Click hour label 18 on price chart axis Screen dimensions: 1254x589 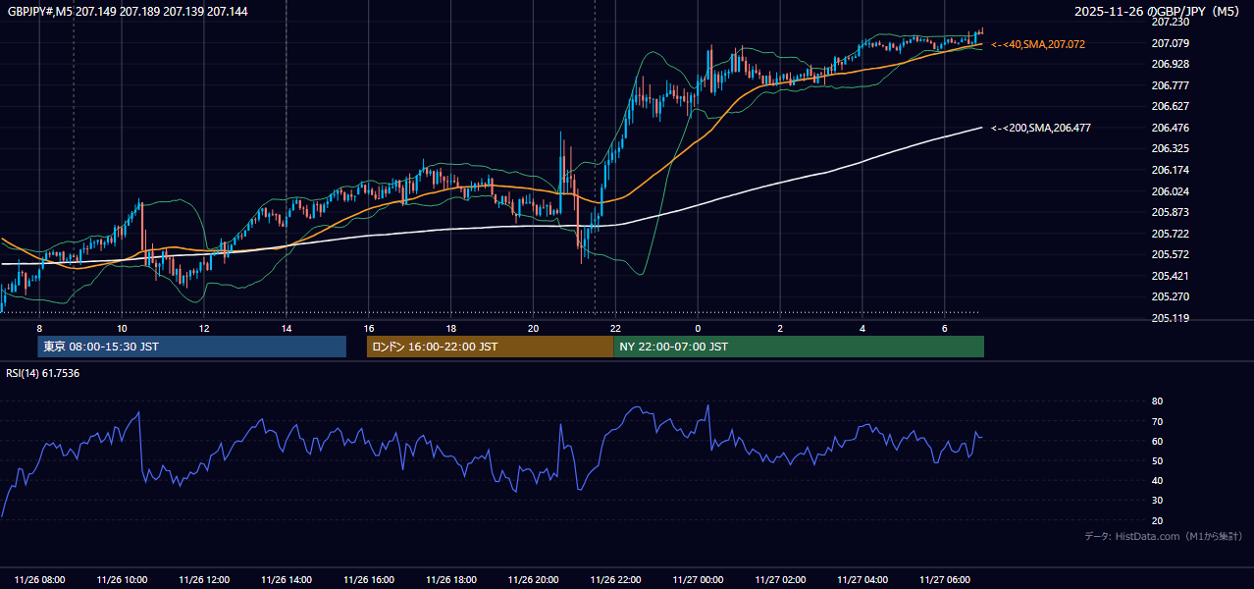(x=450, y=328)
